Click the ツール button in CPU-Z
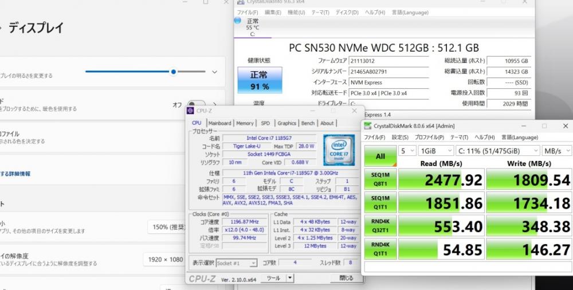 coord(274,279)
